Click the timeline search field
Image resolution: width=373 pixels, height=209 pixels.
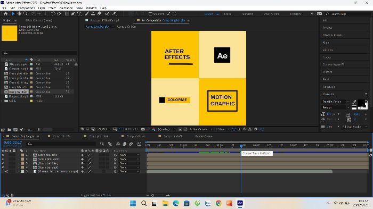pos(61,144)
